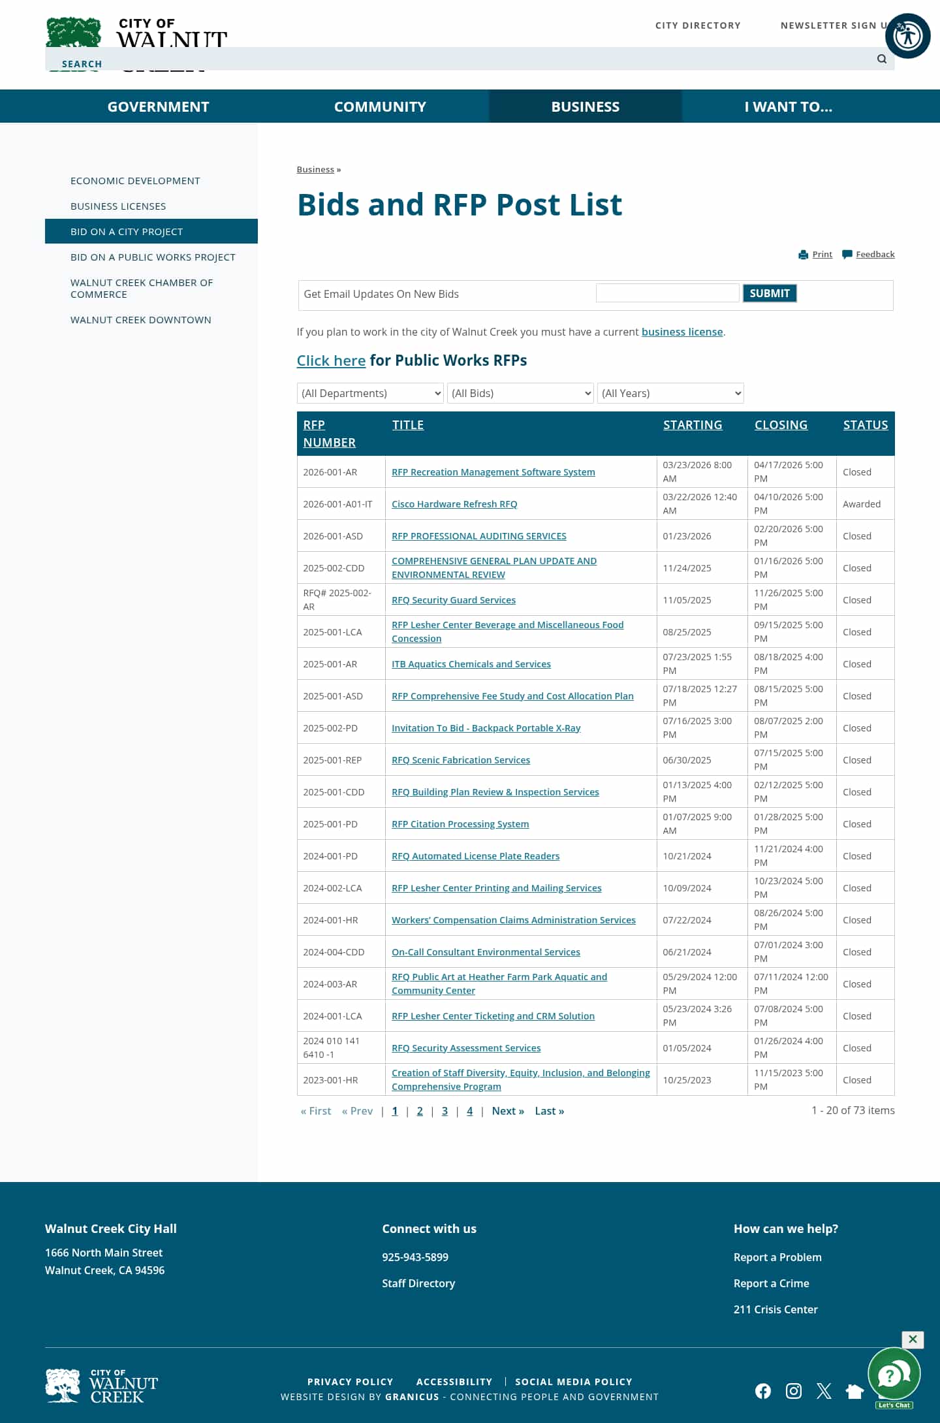
Task: Click the 2026-001-A01-IT RFP number cell
Action: click(341, 504)
